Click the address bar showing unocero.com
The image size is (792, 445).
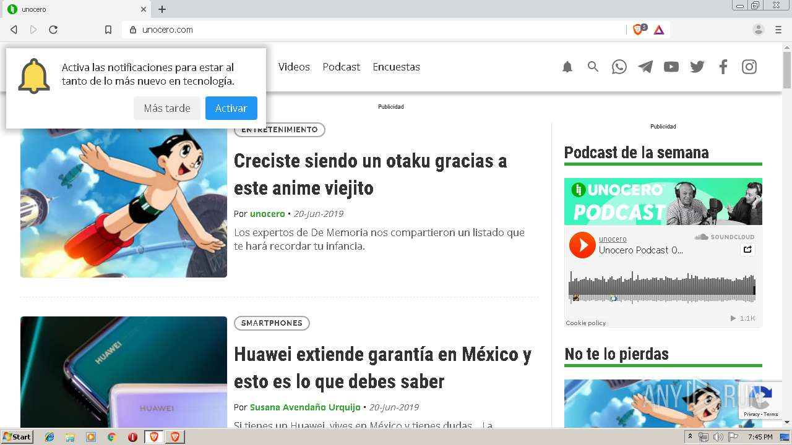(374, 30)
